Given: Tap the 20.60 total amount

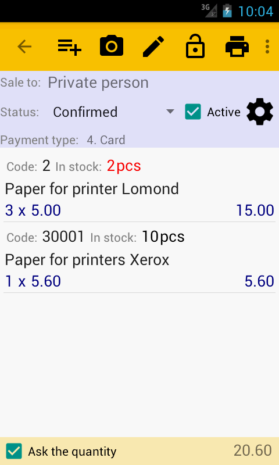Looking at the screenshot, I should (x=253, y=450).
